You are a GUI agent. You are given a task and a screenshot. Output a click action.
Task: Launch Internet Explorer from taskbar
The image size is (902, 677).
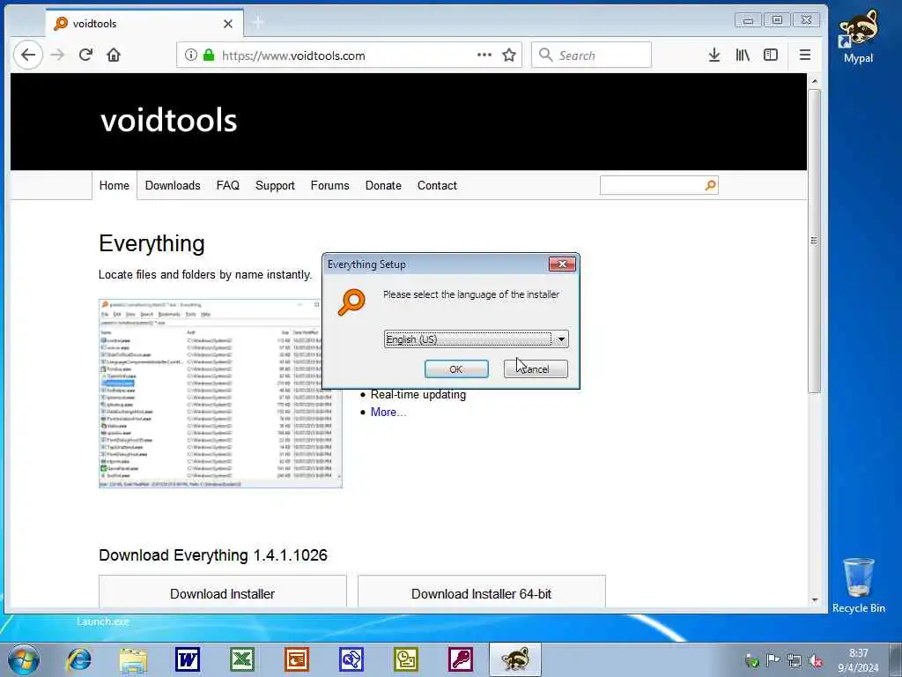point(78,659)
